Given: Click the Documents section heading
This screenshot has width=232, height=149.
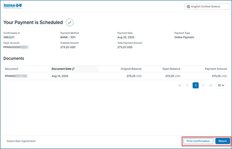Looking at the screenshot, I should (x=14, y=58).
